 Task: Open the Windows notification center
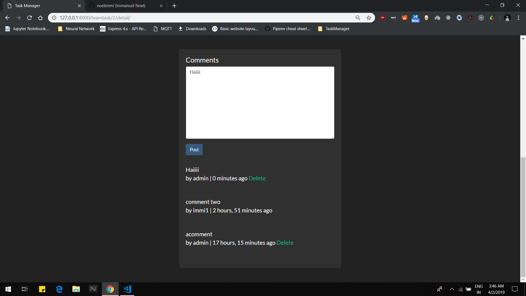pyautogui.click(x=515, y=289)
